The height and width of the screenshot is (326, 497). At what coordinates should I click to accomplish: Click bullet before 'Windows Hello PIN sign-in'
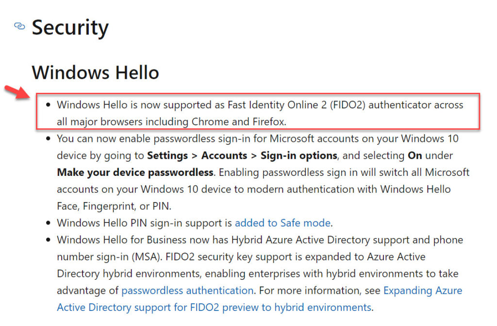[x=48, y=223]
